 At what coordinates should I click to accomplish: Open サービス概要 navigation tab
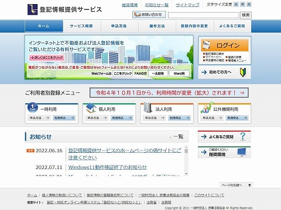tap(81, 26)
